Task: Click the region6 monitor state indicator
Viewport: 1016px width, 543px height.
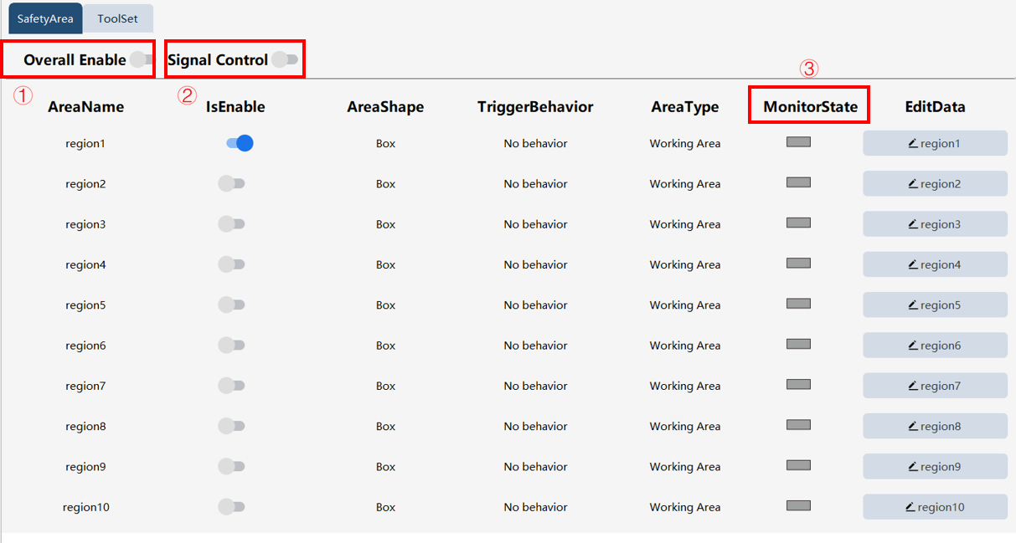Action: point(798,344)
